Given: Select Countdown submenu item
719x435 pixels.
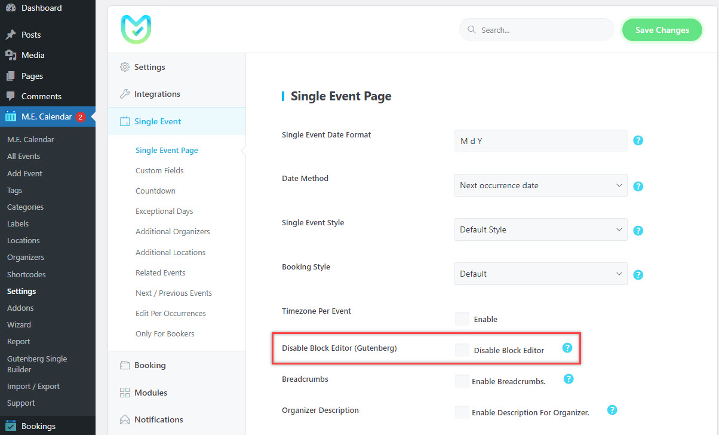Looking at the screenshot, I should coord(155,191).
